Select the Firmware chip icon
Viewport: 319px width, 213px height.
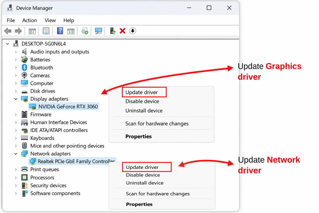click(24, 114)
